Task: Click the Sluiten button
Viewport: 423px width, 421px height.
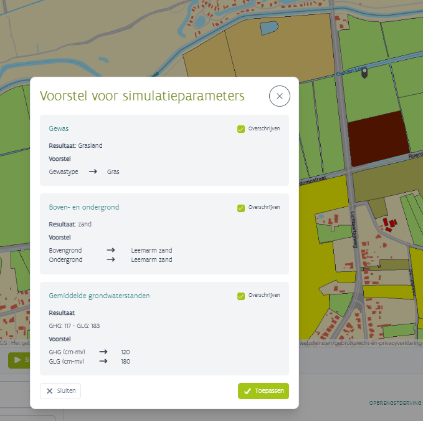Action: [x=60, y=391]
